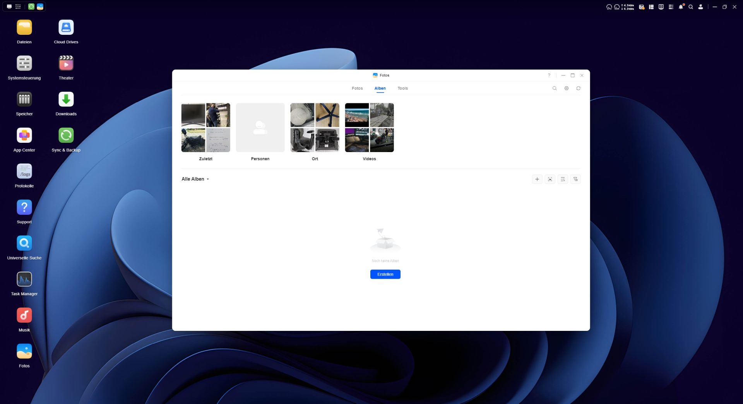Image resolution: width=743 pixels, height=404 pixels.
Task: Select the Alben tab
Action: pyautogui.click(x=380, y=88)
